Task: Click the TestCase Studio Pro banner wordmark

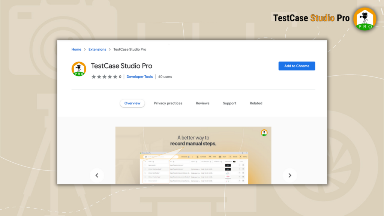Action: coord(311,18)
